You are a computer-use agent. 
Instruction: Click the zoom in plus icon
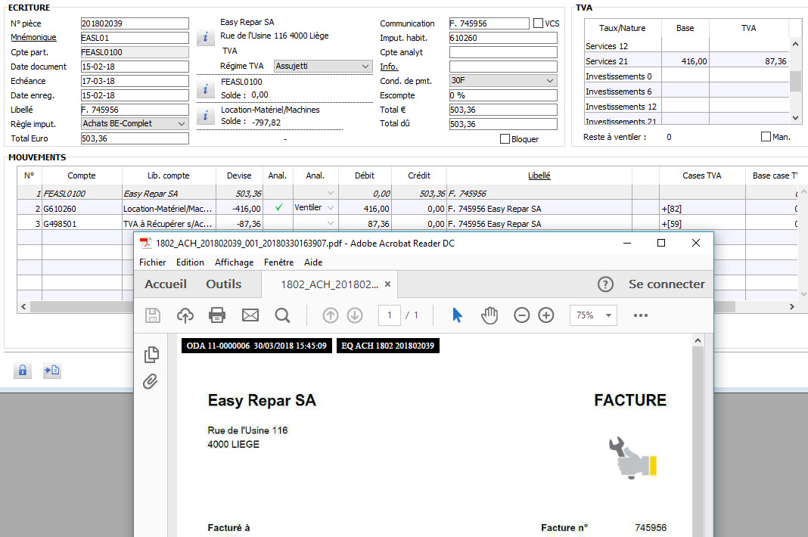(x=546, y=315)
